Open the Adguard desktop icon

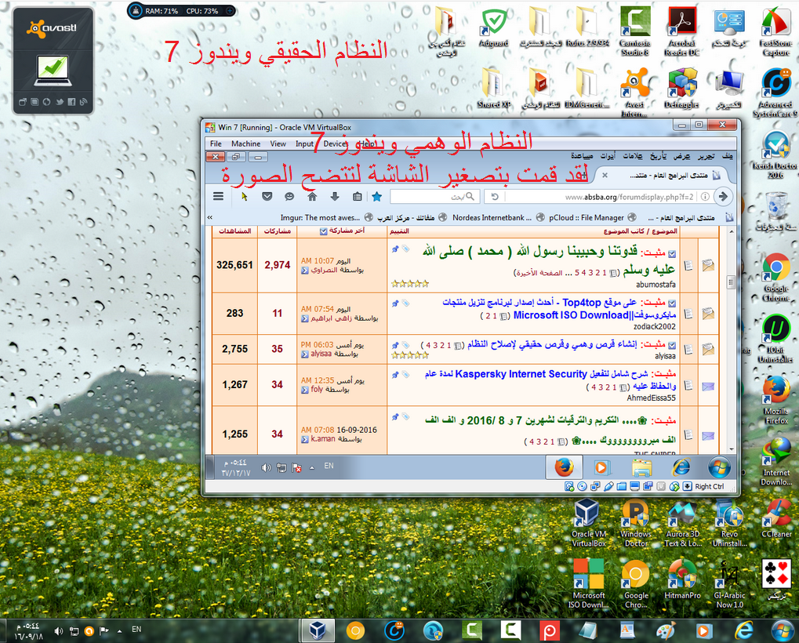click(x=493, y=27)
